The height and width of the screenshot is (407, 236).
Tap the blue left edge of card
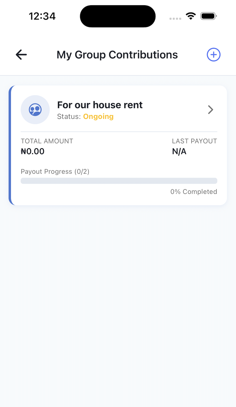[x=10, y=145]
